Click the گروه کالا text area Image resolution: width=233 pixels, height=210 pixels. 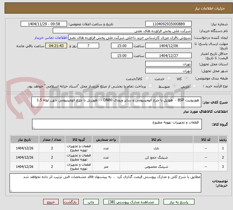click(117, 124)
